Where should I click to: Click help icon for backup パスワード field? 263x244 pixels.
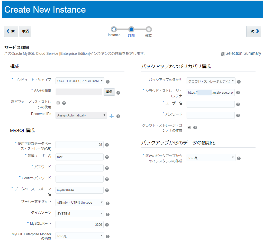[238, 115]
